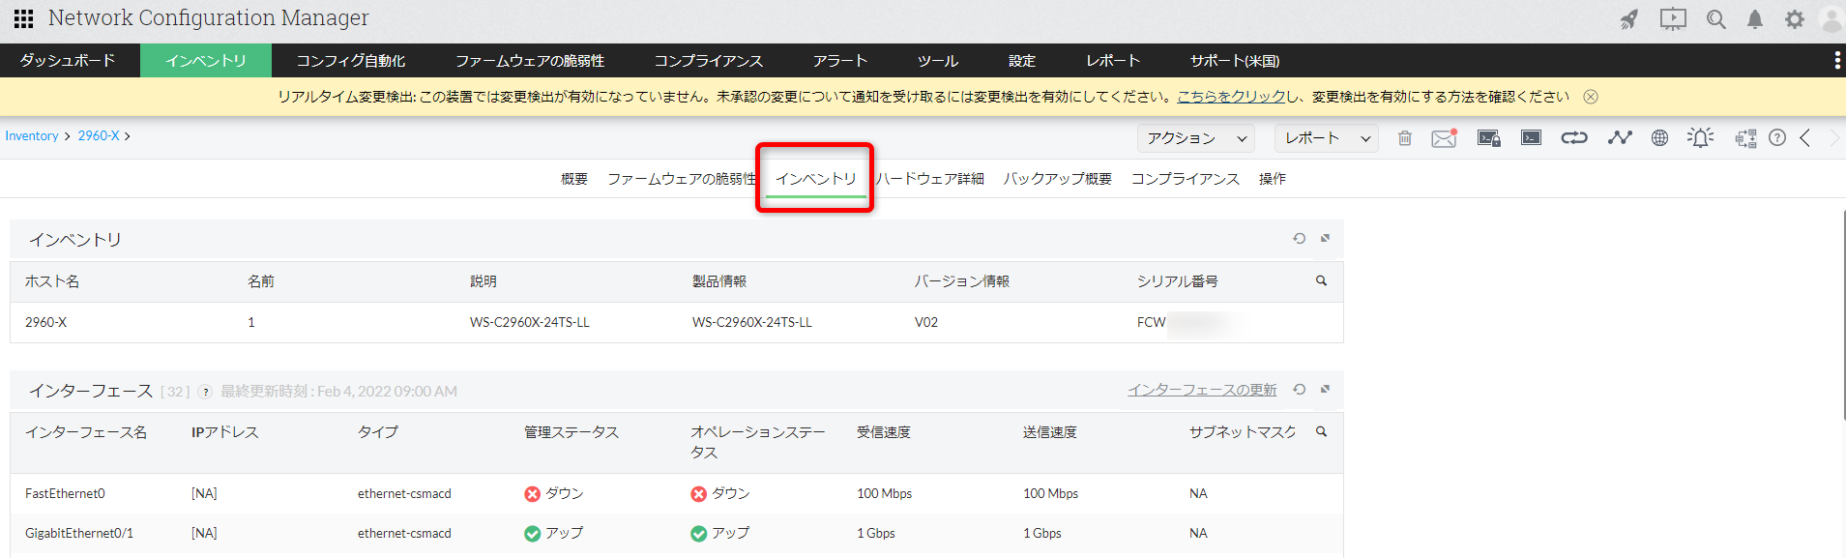Open the vertical three-dot overflow menu

click(x=1837, y=61)
